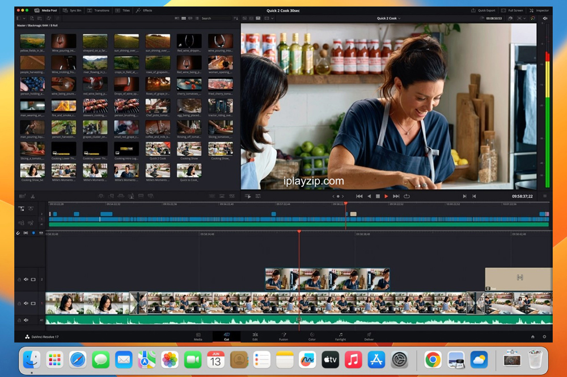Switch to the Fusion page
This screenshot has width=567, height=377.
(283, 337)
